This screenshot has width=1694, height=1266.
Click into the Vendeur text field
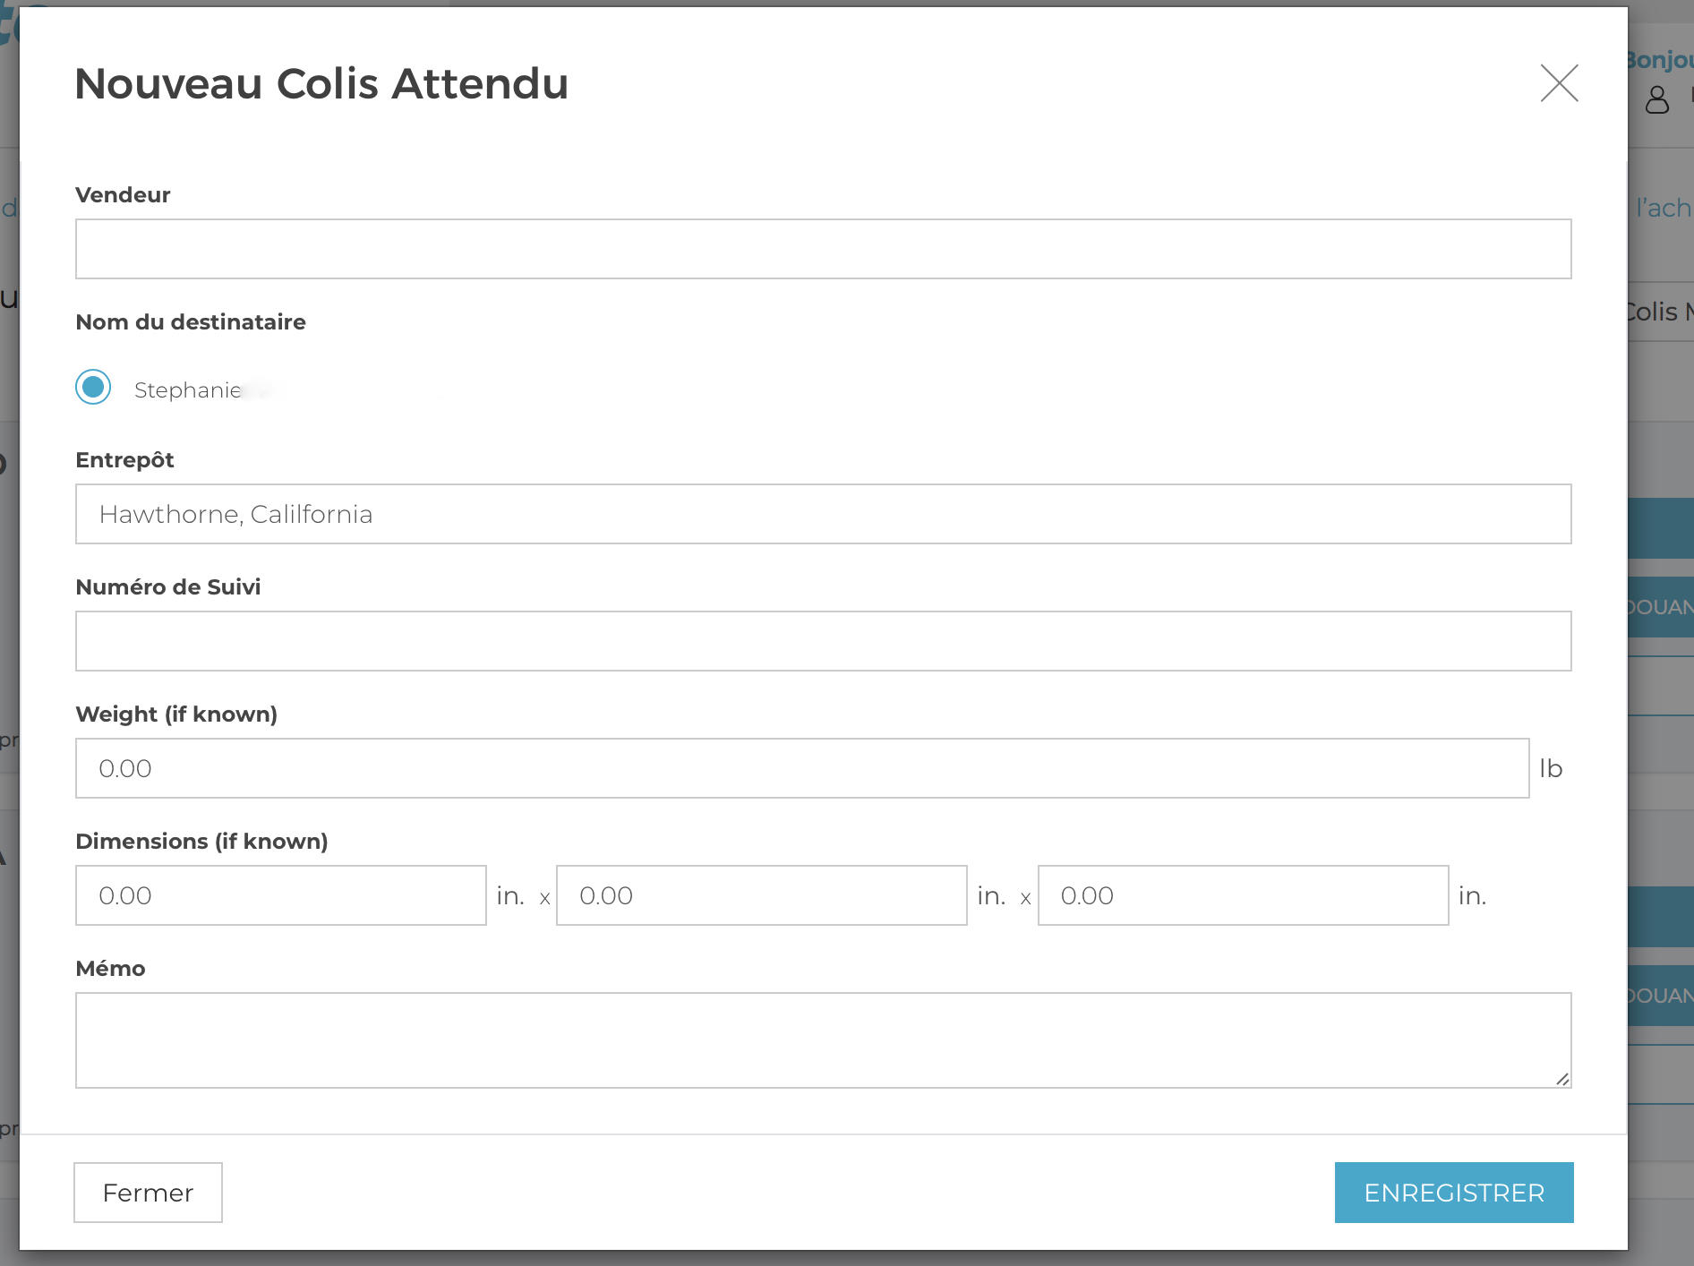pos(823,249)
